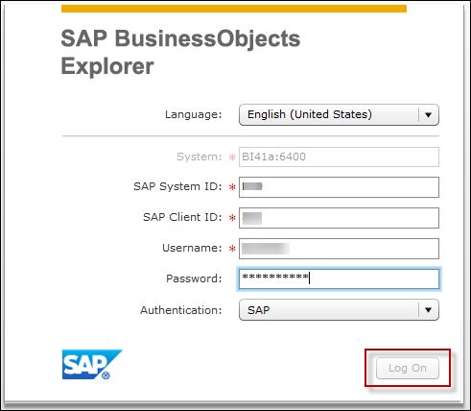Open the Authentication dropdown showing SAP
The width and height of the screenshot is (471, 411).
click(x=339, y=310)
